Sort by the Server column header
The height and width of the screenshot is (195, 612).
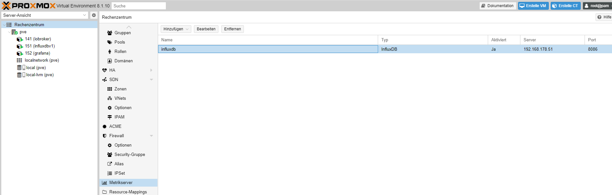point(552,40)
